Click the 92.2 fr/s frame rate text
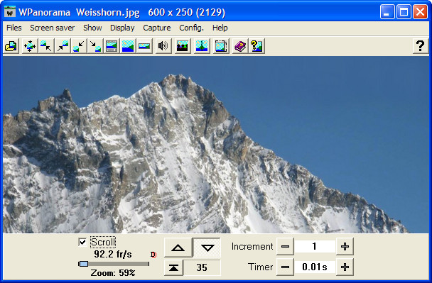 pos(113,254)
